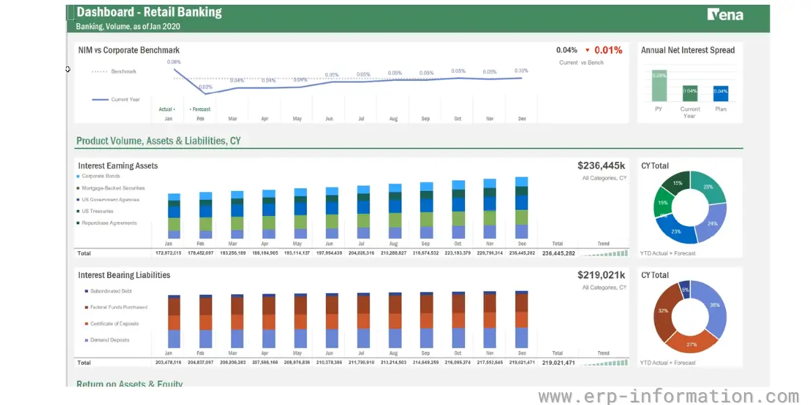Screen dimensions: 811x405
Task: Click the Plan bar in Annual Net Interest Spread
Action: point(720,94)
